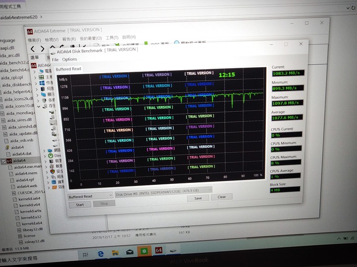Click the DirectX Xbox icon in tree
This screenshot has width=357, height=267.
51,156
